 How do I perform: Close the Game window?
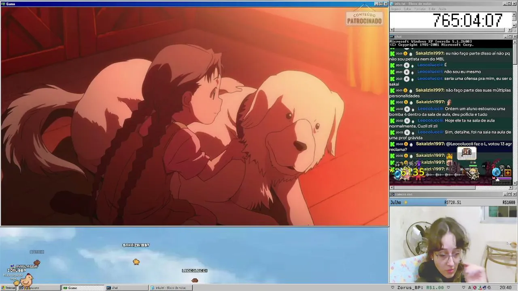[x=386, y=4]
